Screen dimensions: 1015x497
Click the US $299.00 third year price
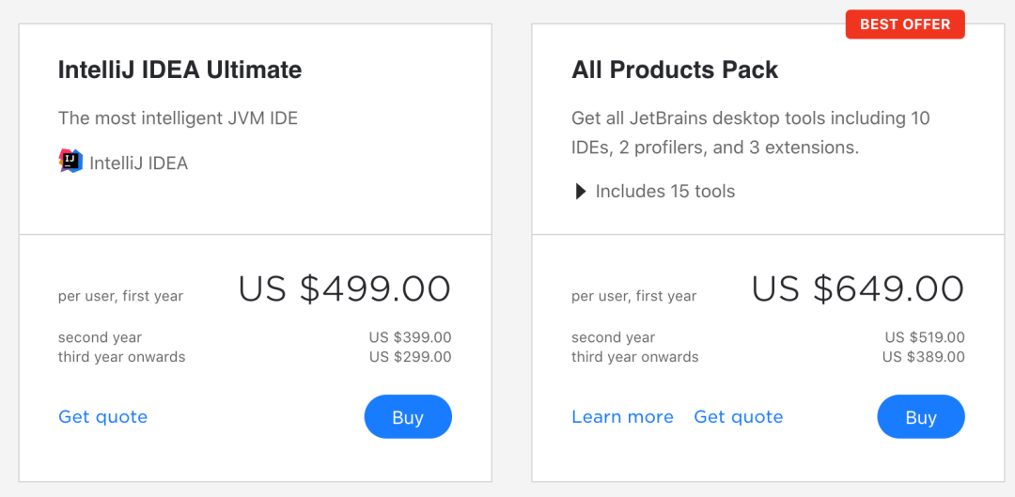coord(411,357)
